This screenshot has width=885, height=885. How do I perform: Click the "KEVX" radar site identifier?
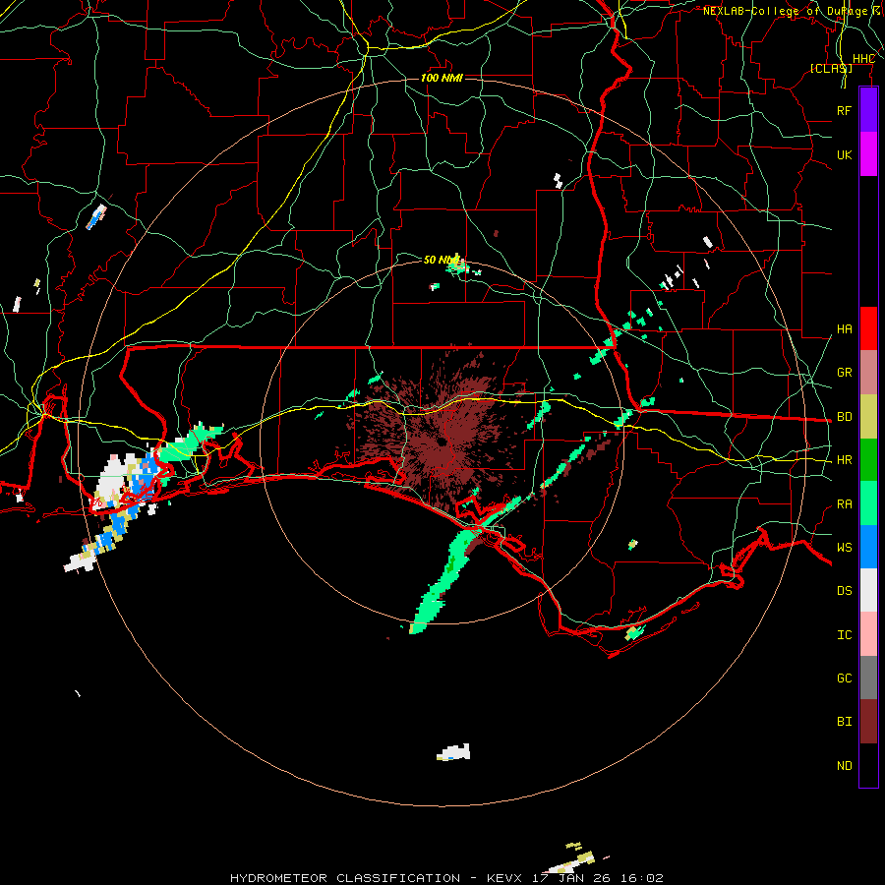pos(506,878)
